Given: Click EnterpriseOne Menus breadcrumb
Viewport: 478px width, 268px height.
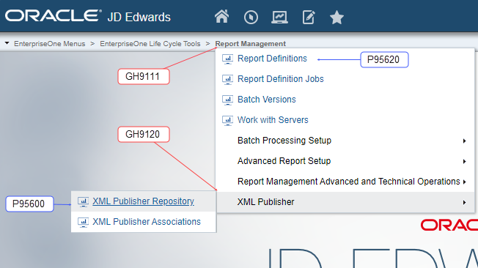Looking at the screenshot, I should pyautogui.click(x=49, y=43).
